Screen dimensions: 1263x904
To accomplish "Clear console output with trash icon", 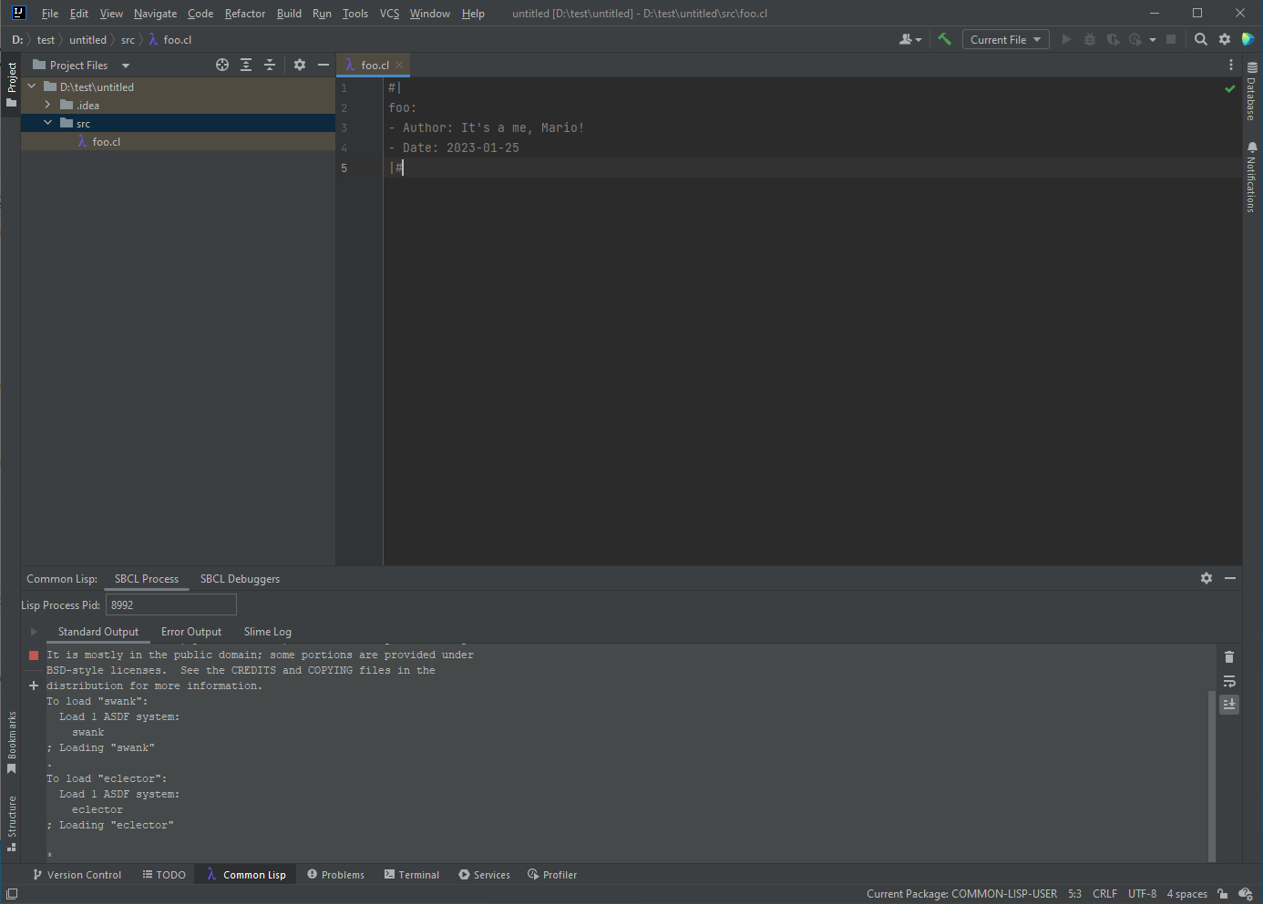I will click(1229, 657).
